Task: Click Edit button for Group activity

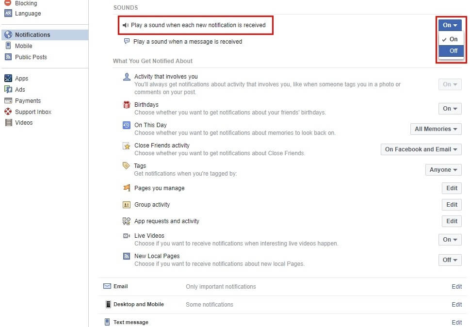Action: 452,204
